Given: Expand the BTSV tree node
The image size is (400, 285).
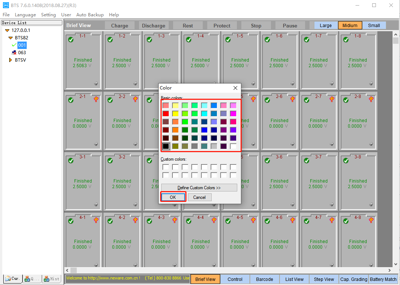Looking at the screenshot, I should click(10, 60).
